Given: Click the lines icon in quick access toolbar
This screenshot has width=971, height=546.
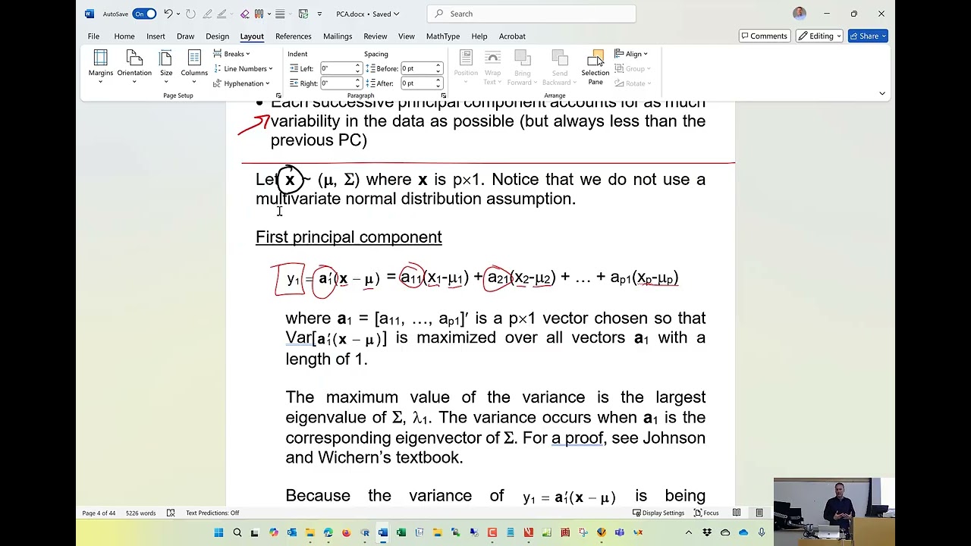Looking at the screenshot, I should [280, 14].
